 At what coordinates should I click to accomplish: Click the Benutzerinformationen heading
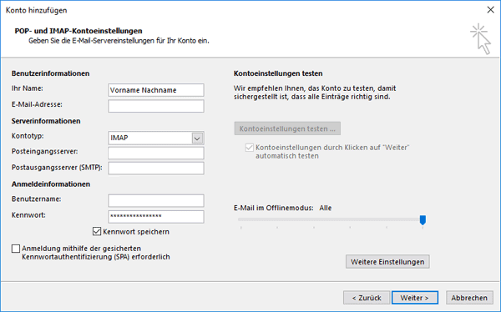click(x=50, y=73)
